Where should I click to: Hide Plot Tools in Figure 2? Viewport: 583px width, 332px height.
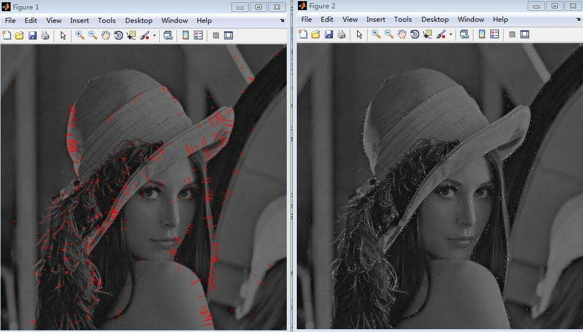pyautogui.click(x=512, y=34)
